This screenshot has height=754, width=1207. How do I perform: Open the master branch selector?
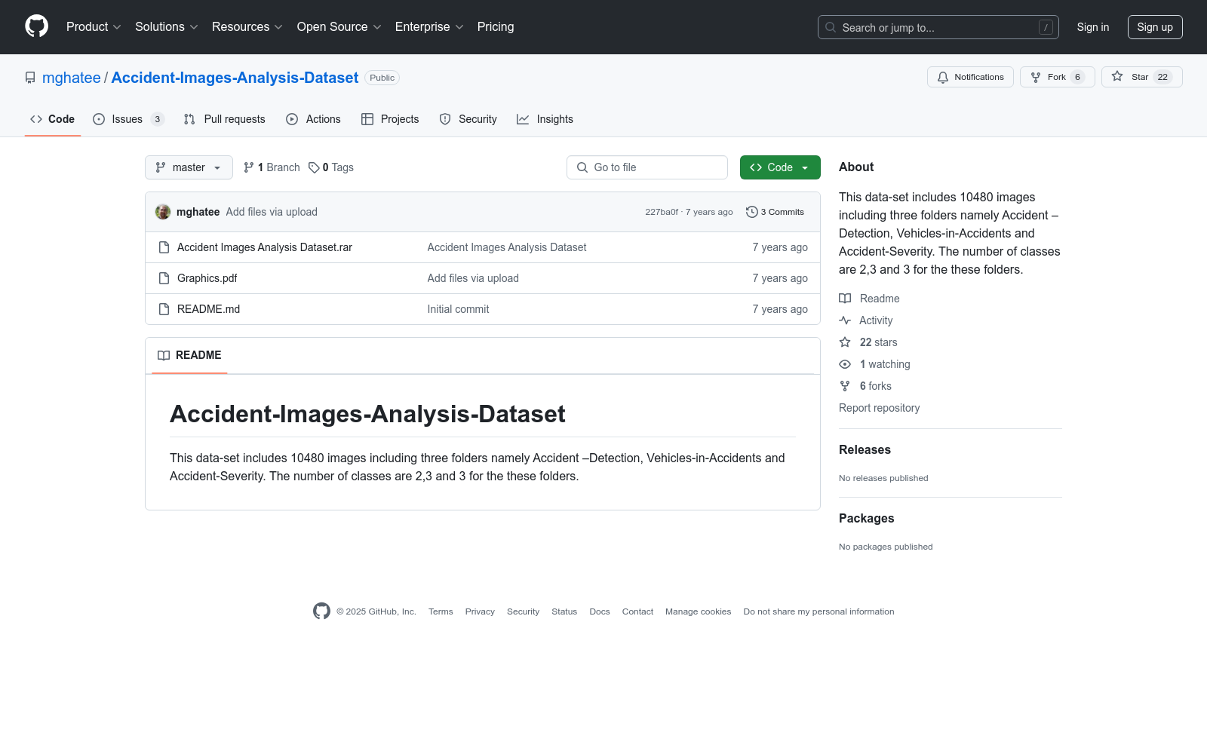[x=189, y=167]
